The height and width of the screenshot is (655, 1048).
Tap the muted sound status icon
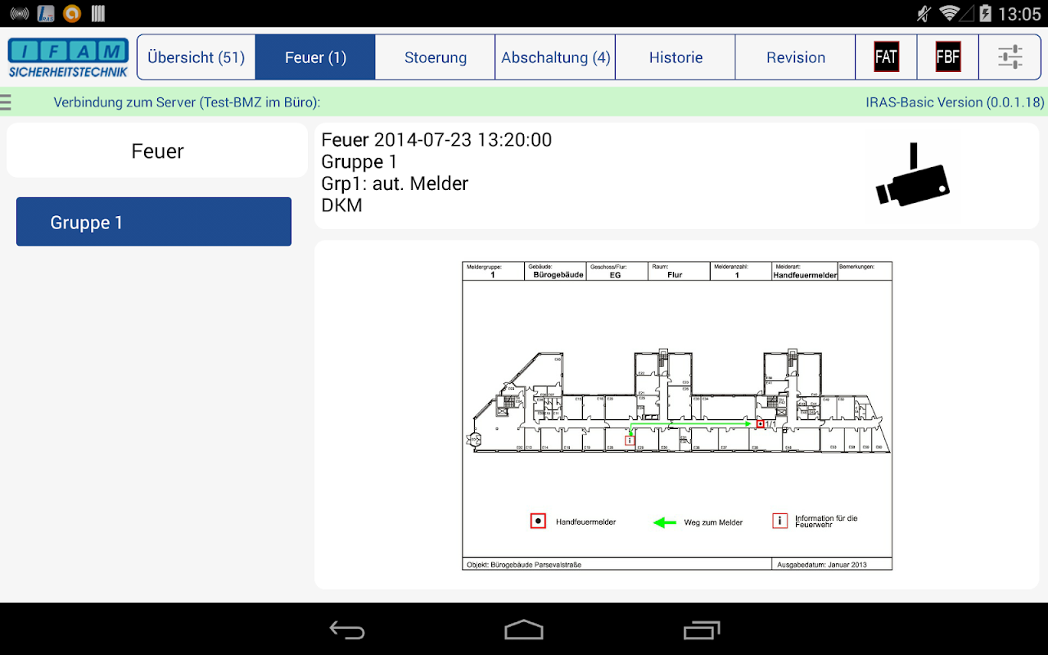pos(924,13)
